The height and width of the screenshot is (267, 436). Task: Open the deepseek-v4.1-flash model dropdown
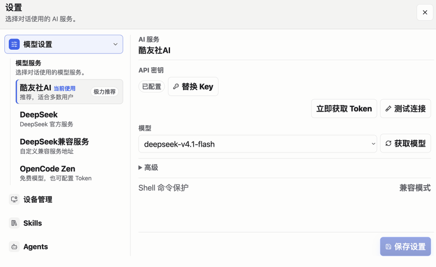coord(258,144)
